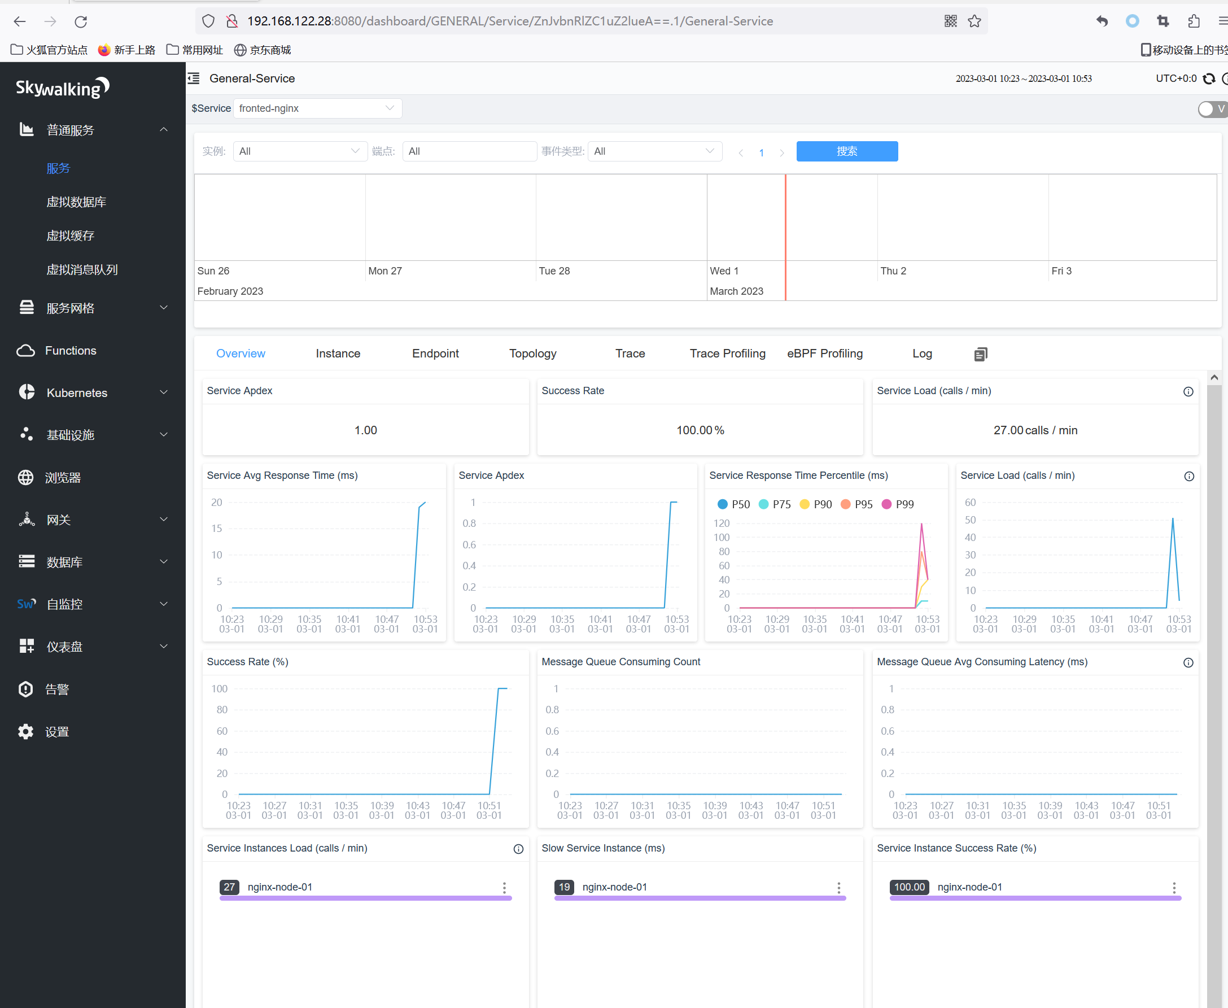Open 虚拟数据库 in the sidebar

76,202
